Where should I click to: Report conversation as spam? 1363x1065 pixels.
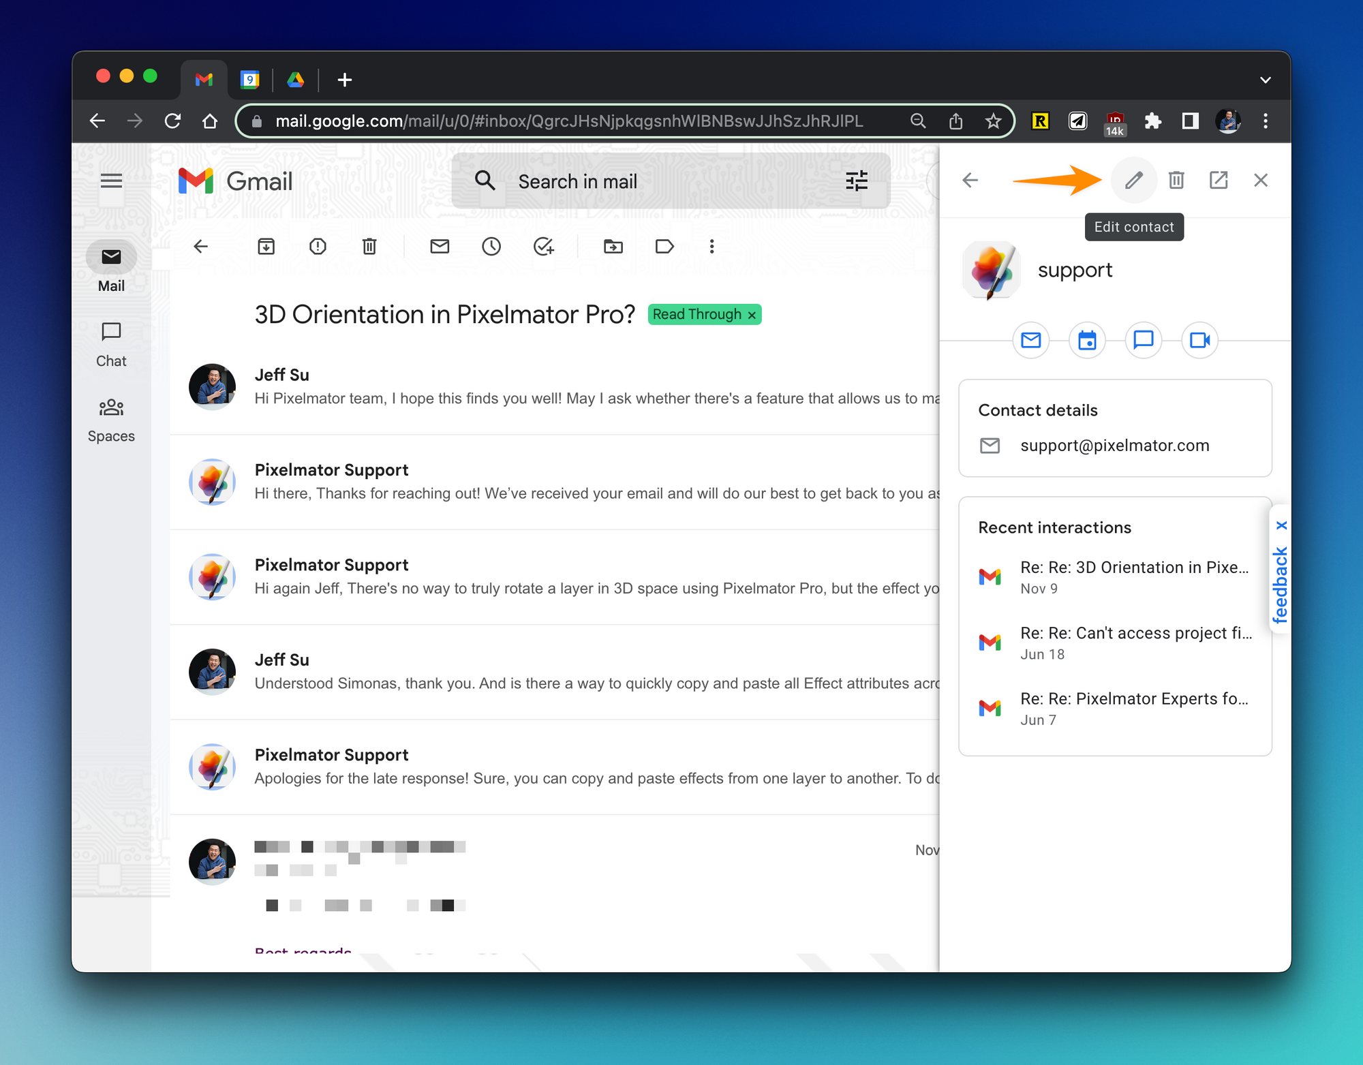point(318,247)
